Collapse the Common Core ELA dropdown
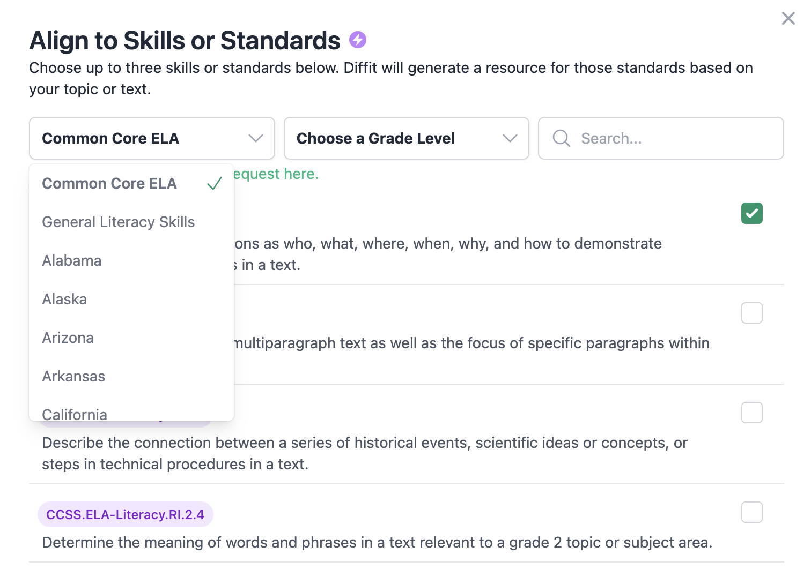This screenshot has height=569, width=811. point(152,138)
